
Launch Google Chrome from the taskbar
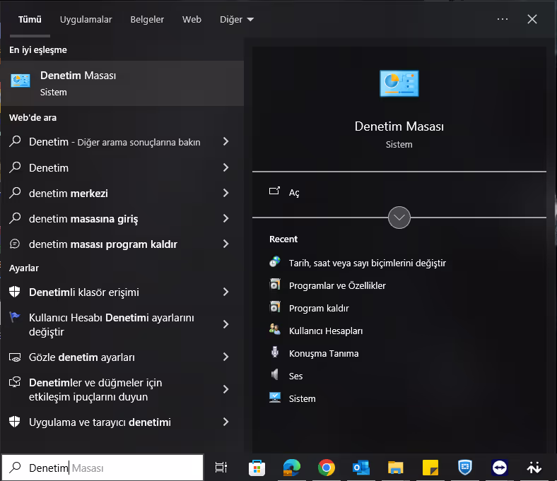pyautogui.click(x=326, y=468)
